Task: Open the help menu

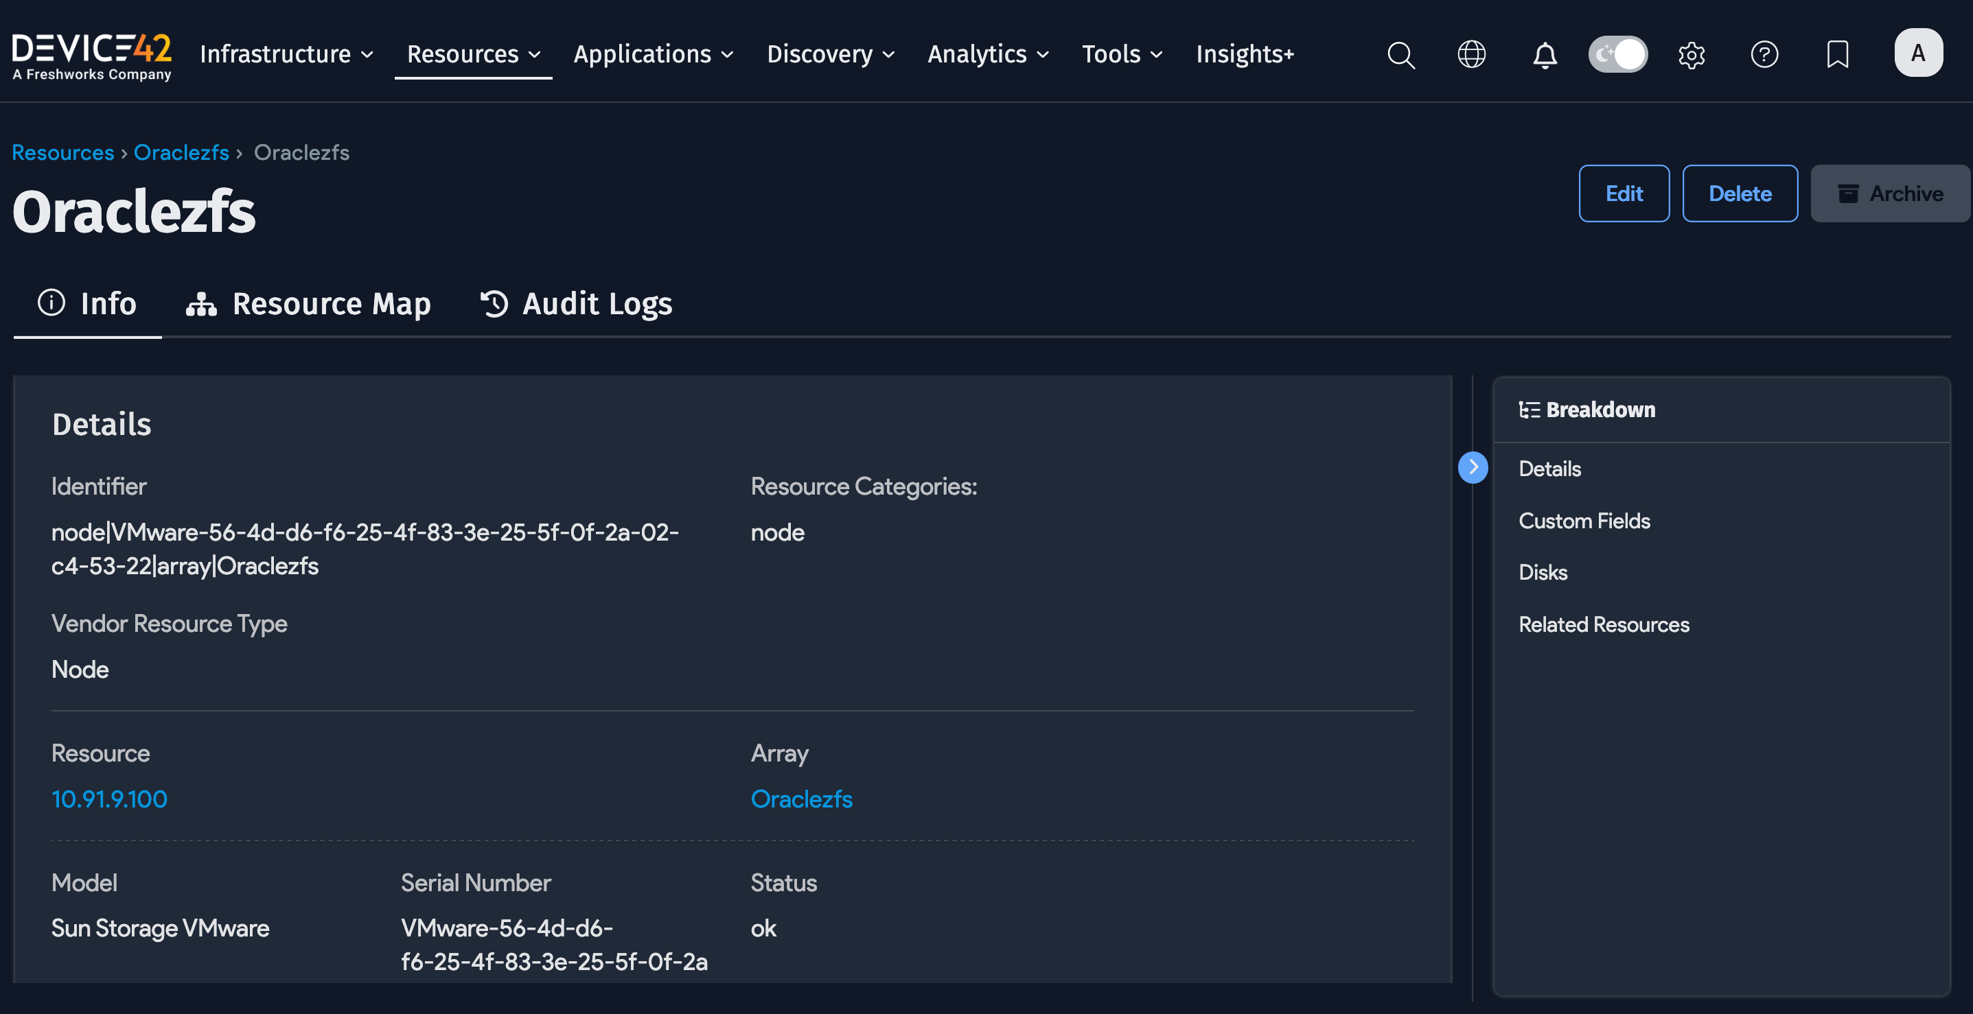Action: point(1765,54)
